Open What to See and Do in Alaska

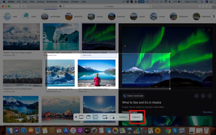(x=141, y=103)
